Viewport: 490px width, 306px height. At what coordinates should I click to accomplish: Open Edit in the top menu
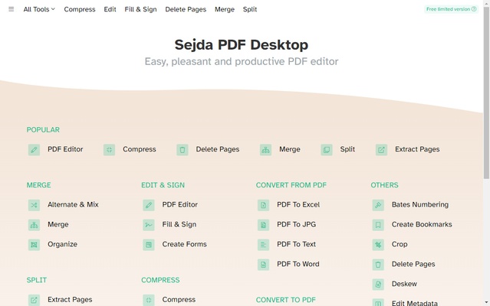pos(110,9)
